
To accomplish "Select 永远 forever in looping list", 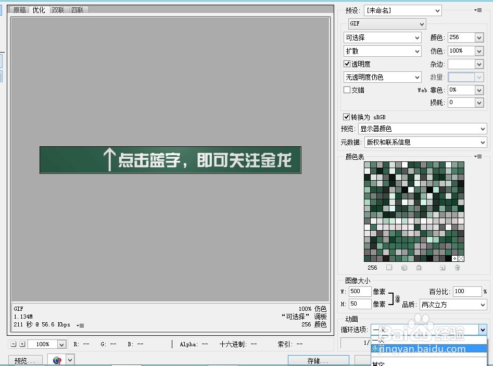I will [x=429, y=348].
